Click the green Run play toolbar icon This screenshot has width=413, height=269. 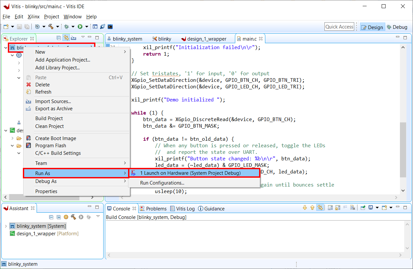tap(80, 27)
